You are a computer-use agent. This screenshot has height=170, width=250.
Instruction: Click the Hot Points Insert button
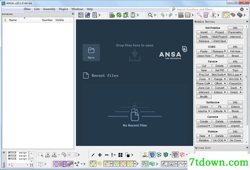coord(204,32)
